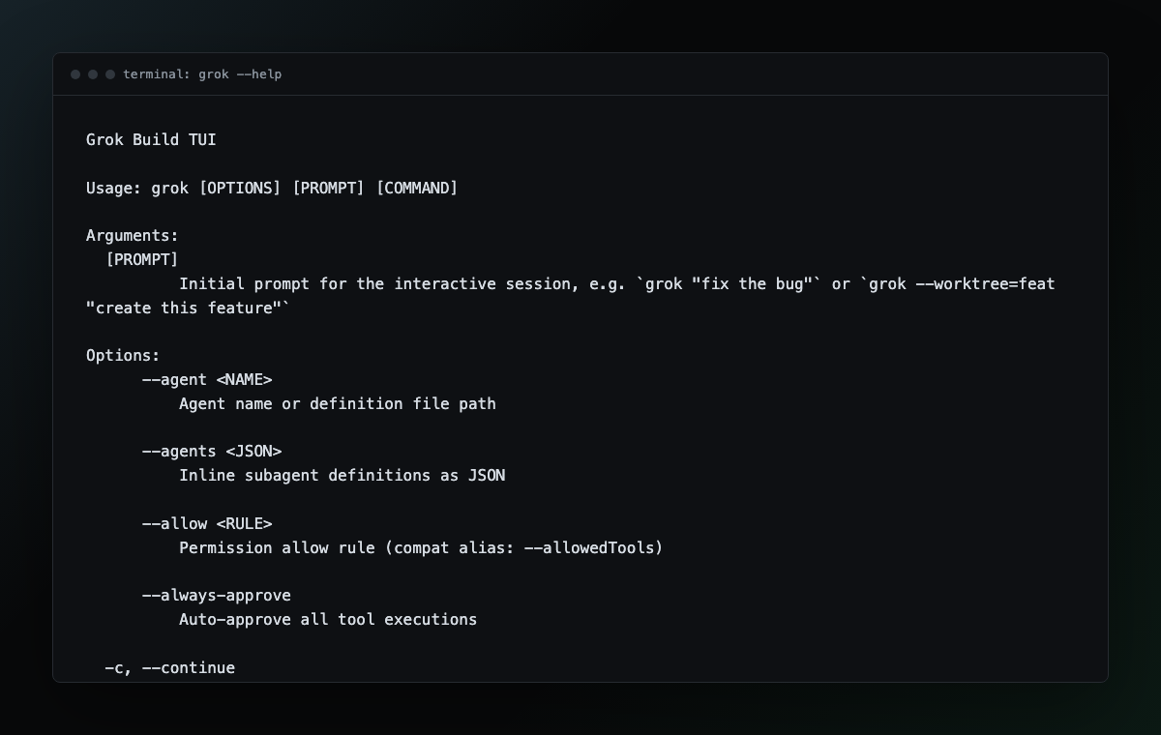
Task: Click the indented "[PROMPT]" argument under Arguments
Action: [142, 259]
